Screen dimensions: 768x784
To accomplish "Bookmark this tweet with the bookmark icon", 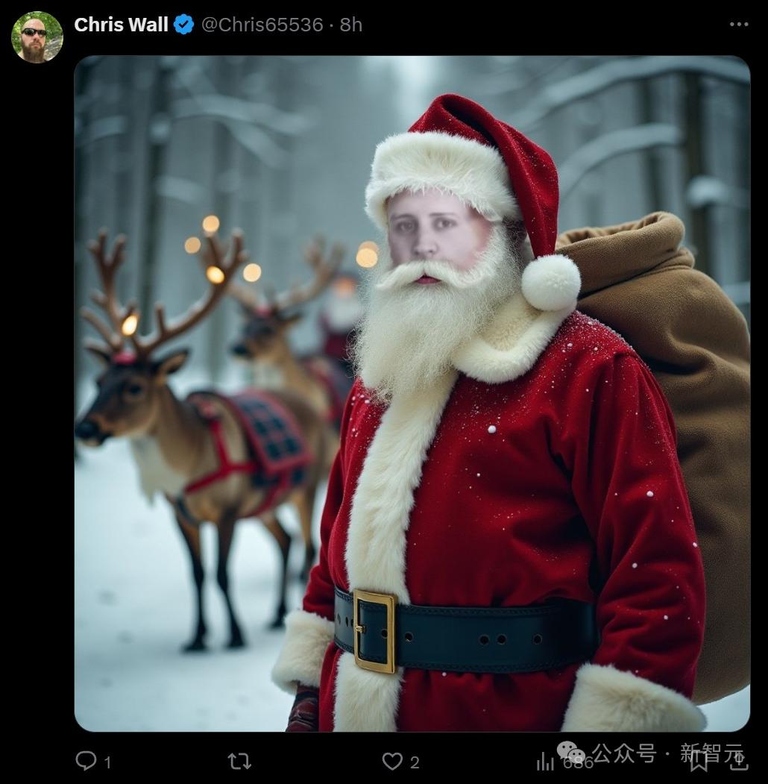I will coord(699,760).
